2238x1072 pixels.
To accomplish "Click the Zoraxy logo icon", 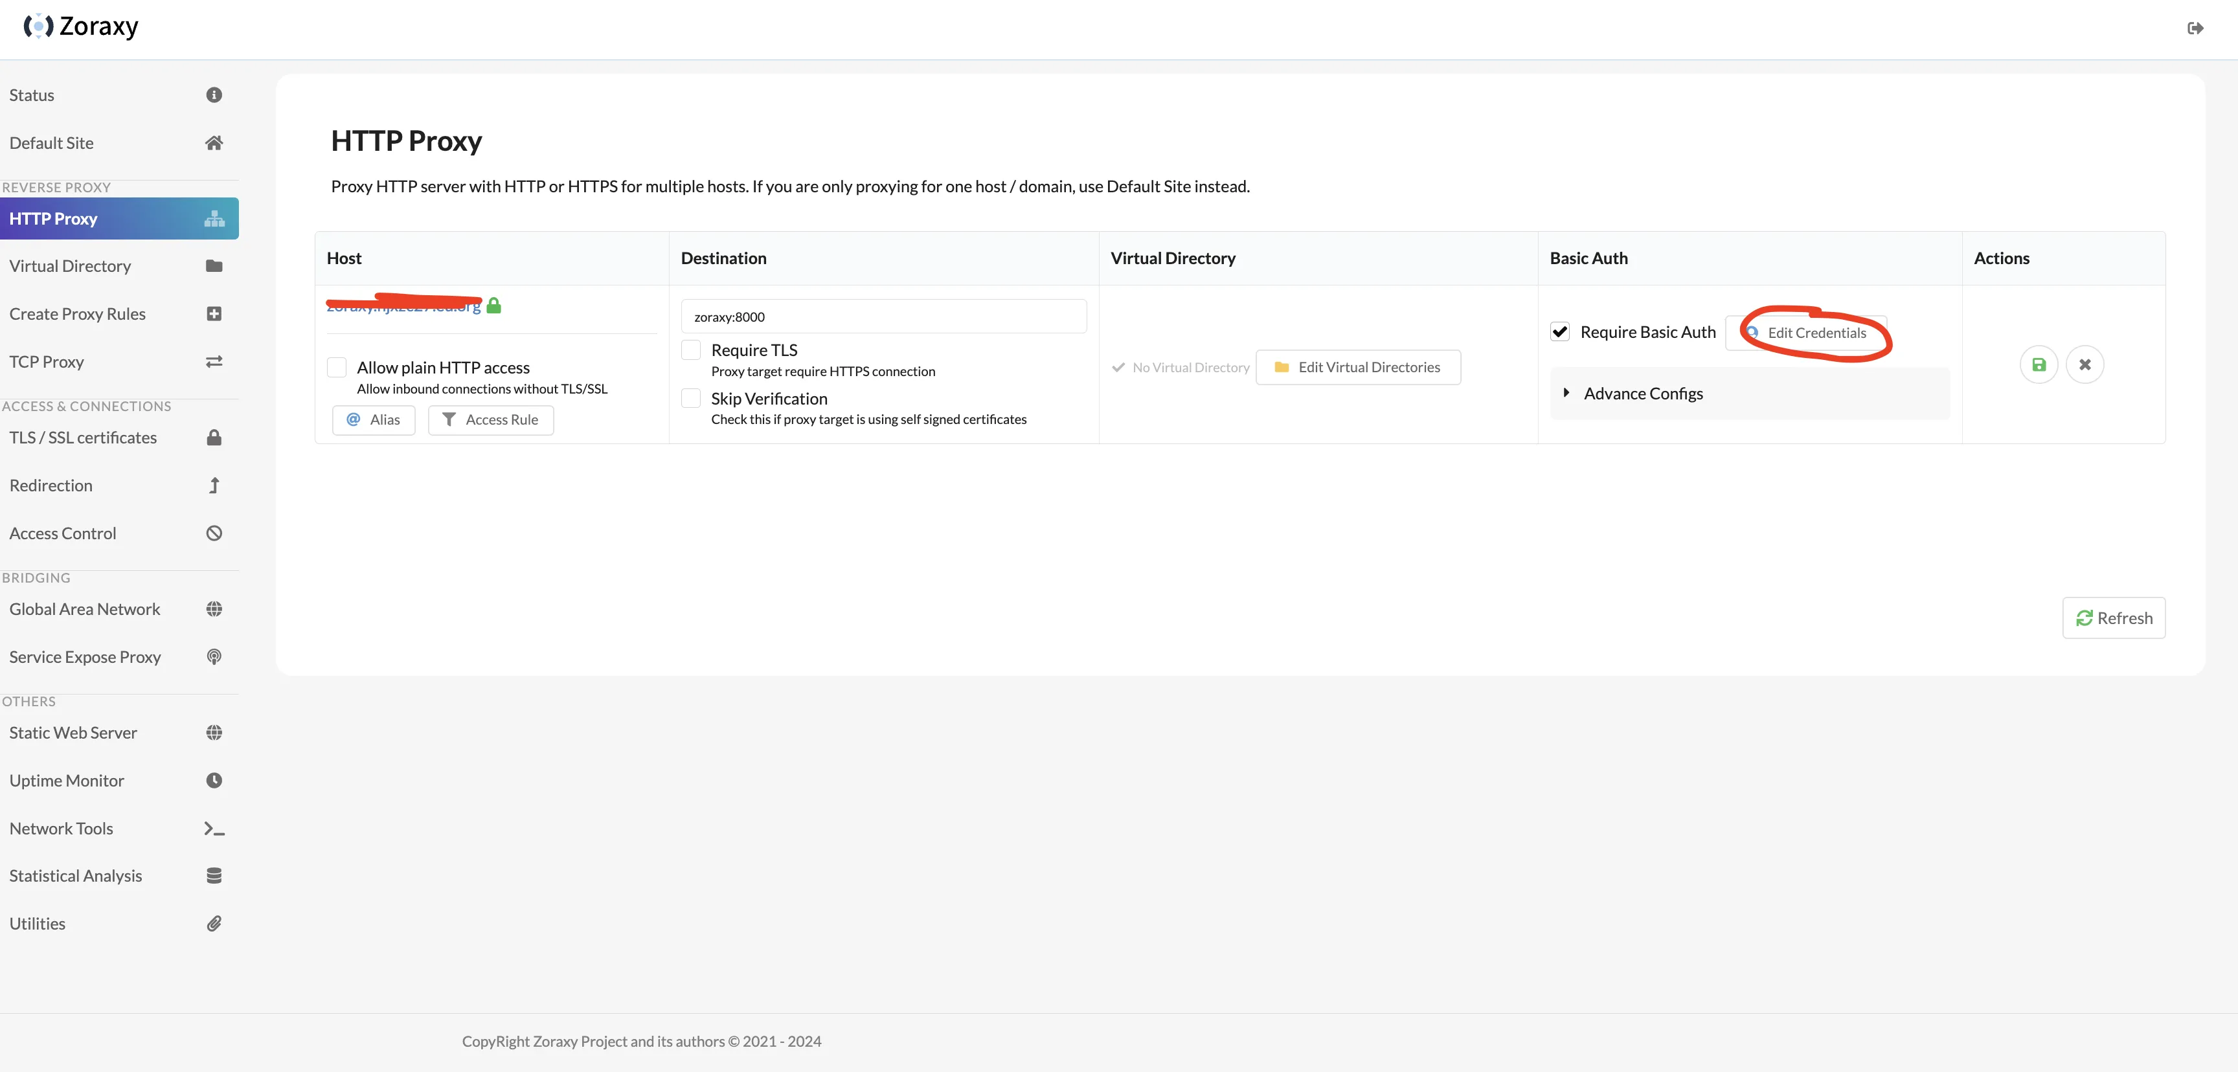I will click(38, 27).
